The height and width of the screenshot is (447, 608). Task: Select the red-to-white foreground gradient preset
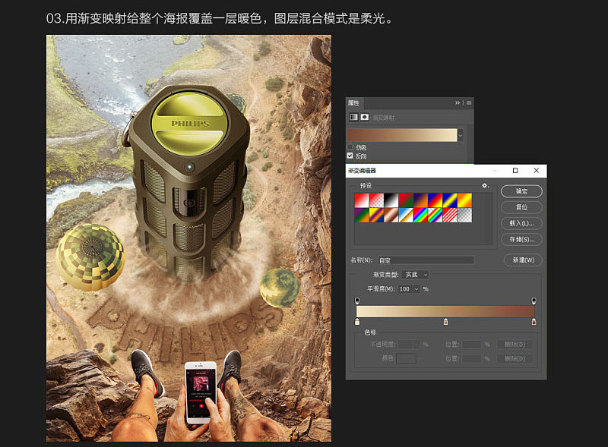(362, 200)
